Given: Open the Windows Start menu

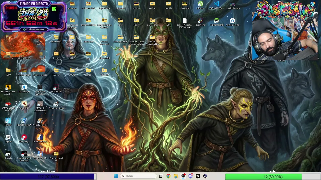Looking at the screenshot, I should [116, 176].
